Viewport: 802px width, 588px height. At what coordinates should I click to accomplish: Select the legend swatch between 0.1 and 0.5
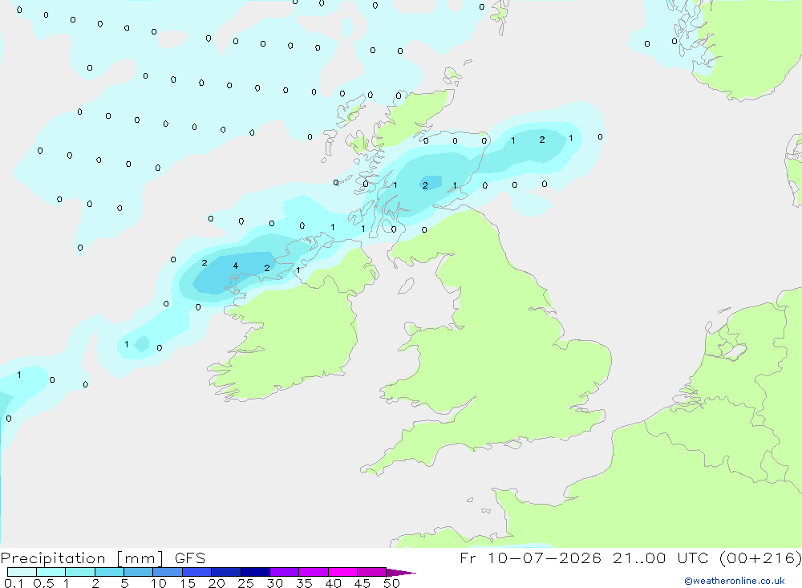[x=22, y=572]
